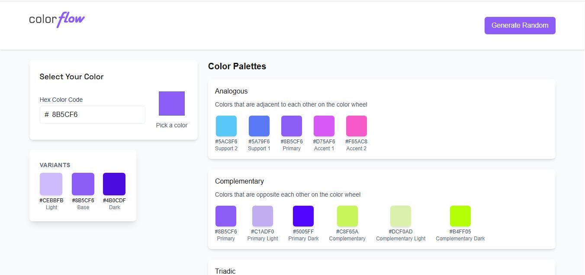The width and height of the screenshot is (585, 275).
Task: Choose the Analogous Support 2 swatch #5AC8F6
Action: click(x=226, y=126)
